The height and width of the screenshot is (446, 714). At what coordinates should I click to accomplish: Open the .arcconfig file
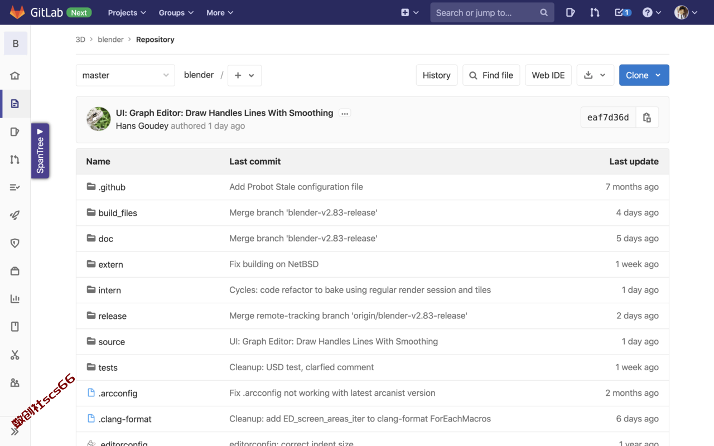click(118, 393)
